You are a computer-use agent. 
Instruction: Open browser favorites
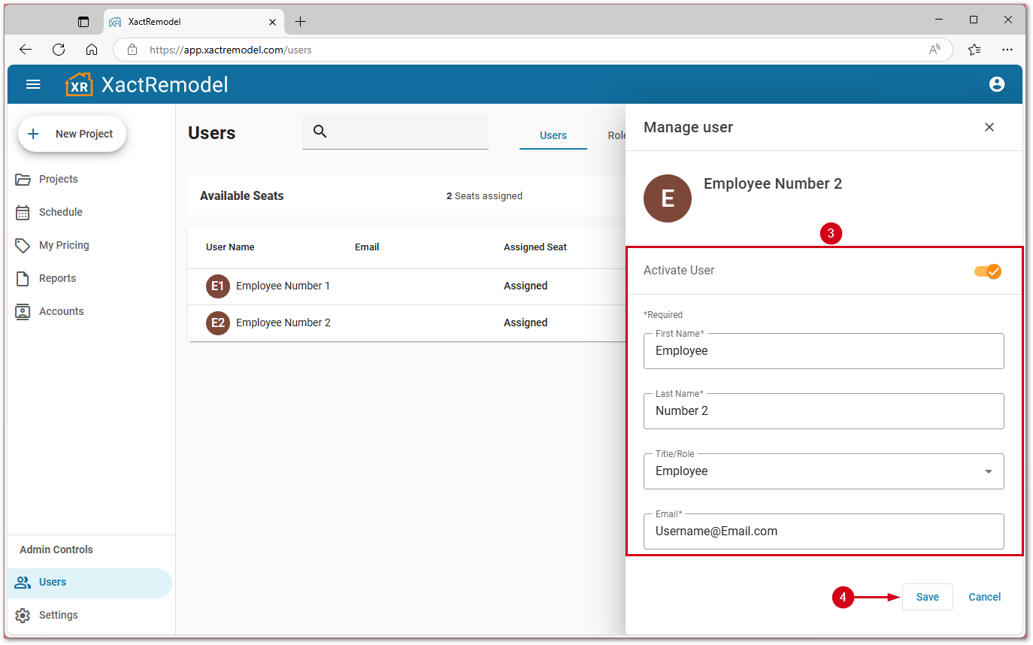[x=974, y=50]
